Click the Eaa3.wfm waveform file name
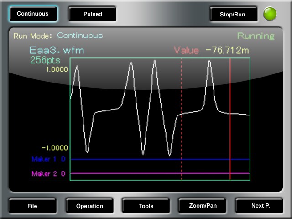This screenshot has height=219, width=292. 57,50
